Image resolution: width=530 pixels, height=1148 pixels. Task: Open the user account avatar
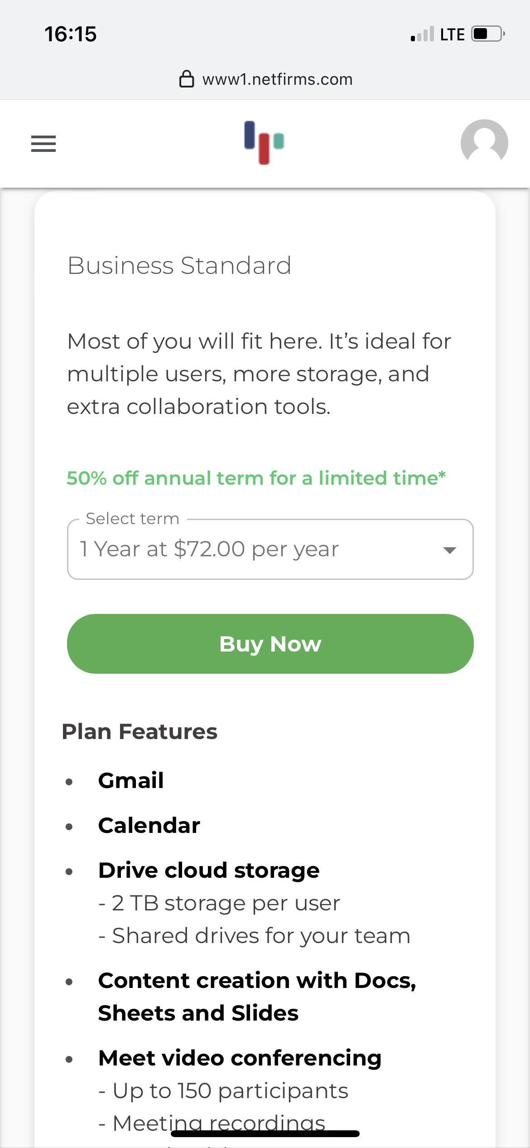[484, 142]
